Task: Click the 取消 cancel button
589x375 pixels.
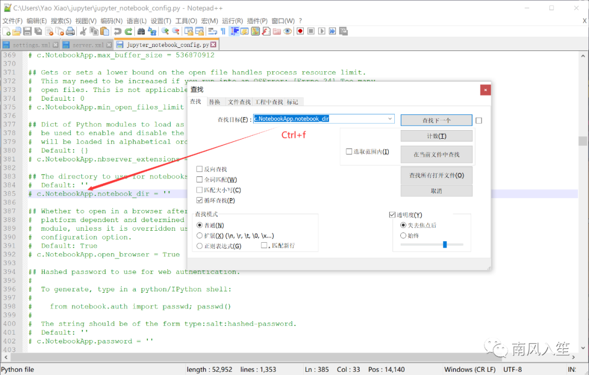Action: tap(436, 191)
